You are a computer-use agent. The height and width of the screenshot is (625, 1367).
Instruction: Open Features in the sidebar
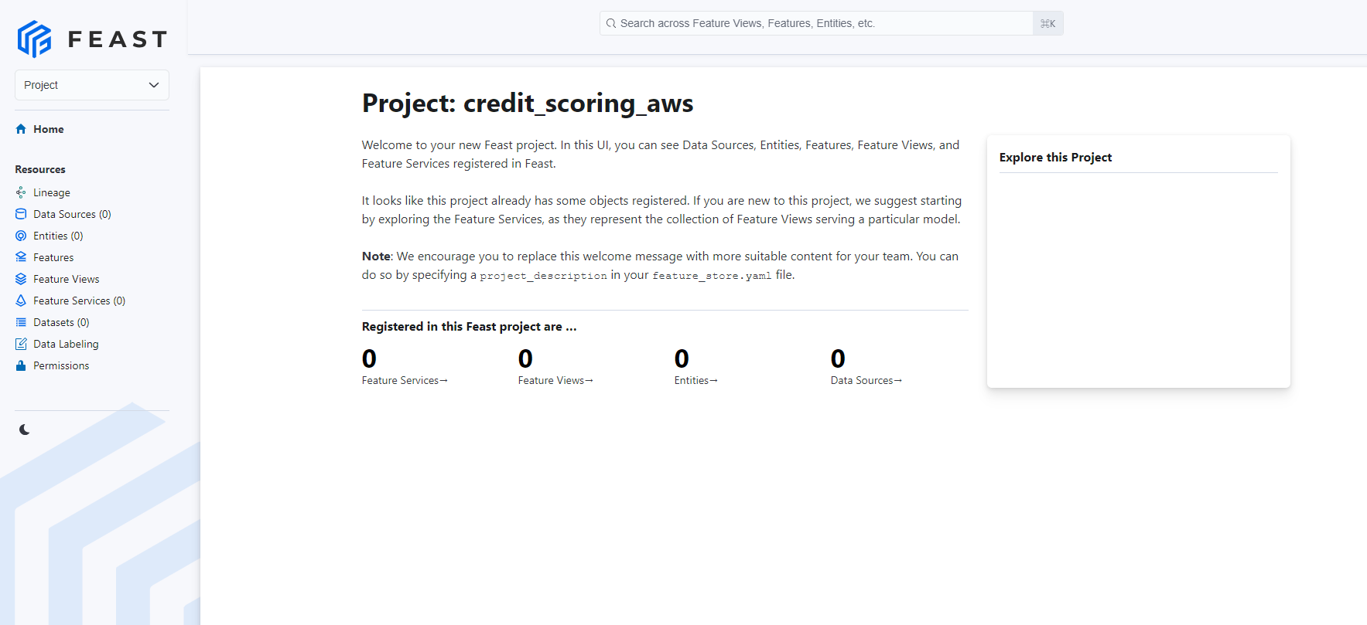coord(53,257)
